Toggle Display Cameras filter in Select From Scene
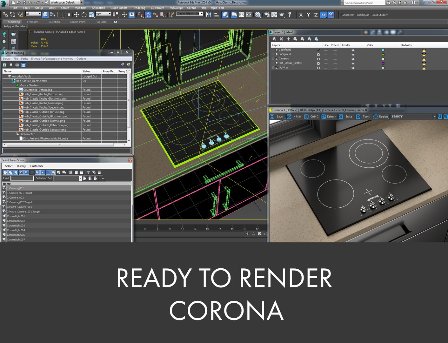 21,172
